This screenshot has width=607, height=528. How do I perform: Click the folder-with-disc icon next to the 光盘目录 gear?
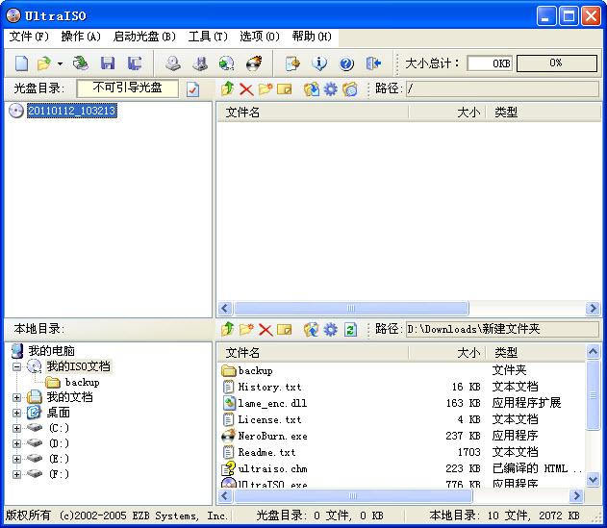[x=350, y=89]
